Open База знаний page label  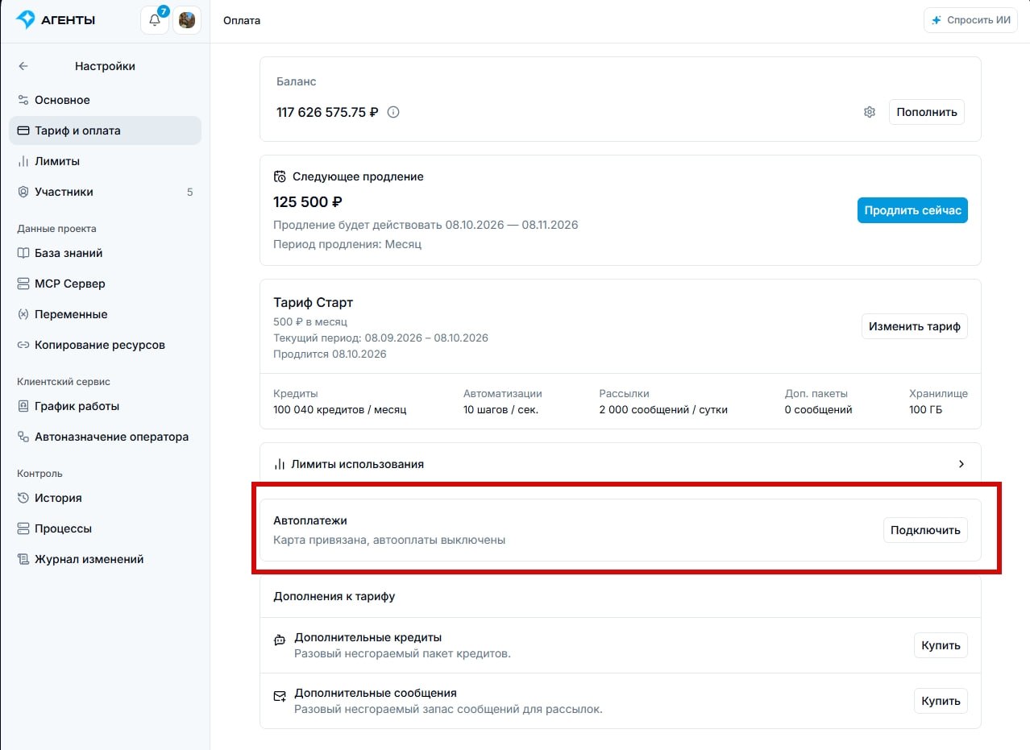[69, 253]
